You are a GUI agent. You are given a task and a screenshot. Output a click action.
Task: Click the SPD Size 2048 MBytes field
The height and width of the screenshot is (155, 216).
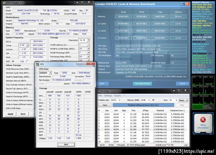coord(84,73)
